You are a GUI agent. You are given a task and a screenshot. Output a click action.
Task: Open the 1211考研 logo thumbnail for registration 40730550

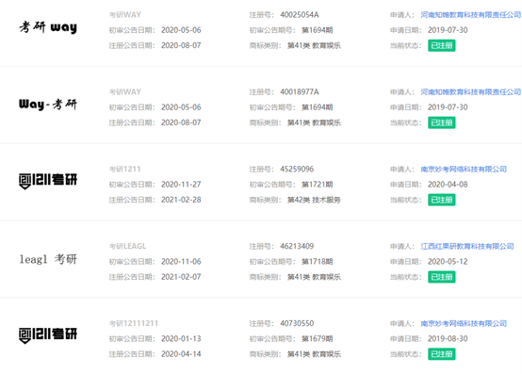pos(48,335)
